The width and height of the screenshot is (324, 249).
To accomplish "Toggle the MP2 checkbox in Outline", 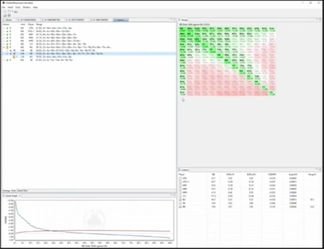I will (x=180, y=189).
